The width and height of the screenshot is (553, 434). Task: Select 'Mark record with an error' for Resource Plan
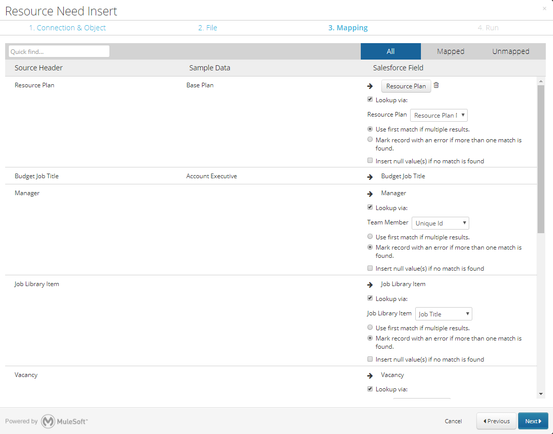[370, 140]
